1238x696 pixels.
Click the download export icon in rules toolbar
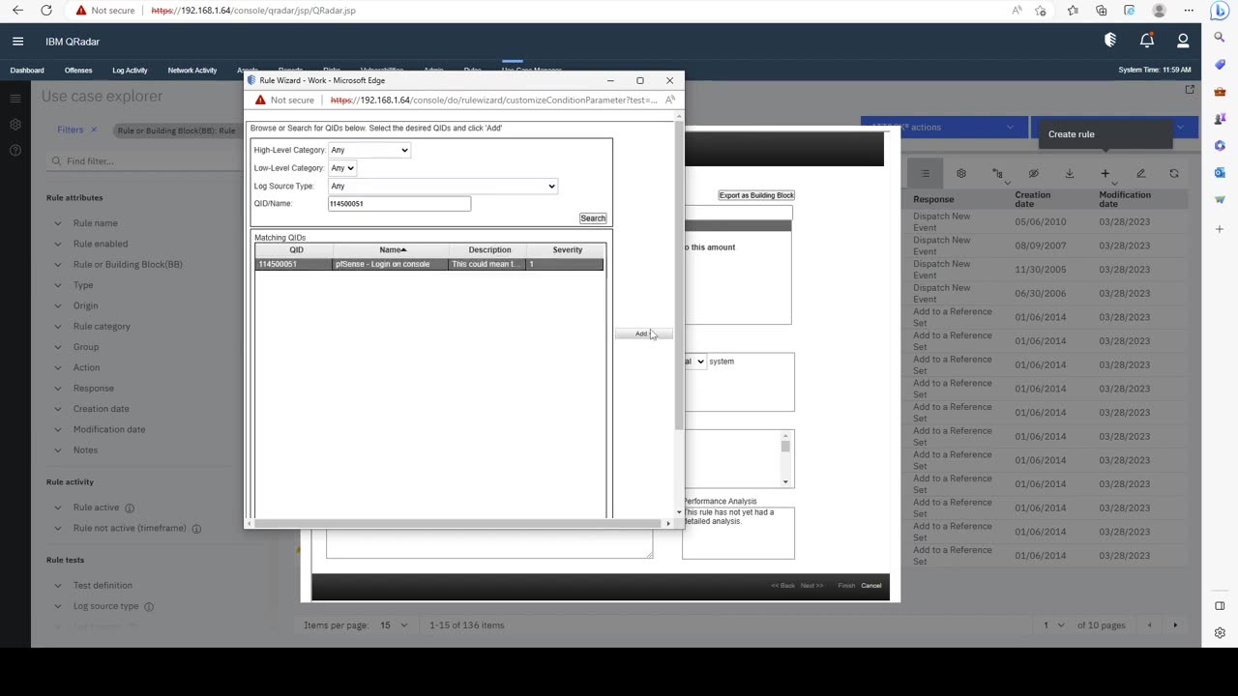1069,174
